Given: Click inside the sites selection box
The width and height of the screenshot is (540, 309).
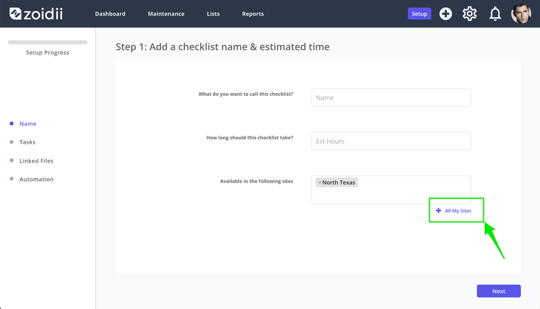Looking at the screenshot, I should coord(391,190).
